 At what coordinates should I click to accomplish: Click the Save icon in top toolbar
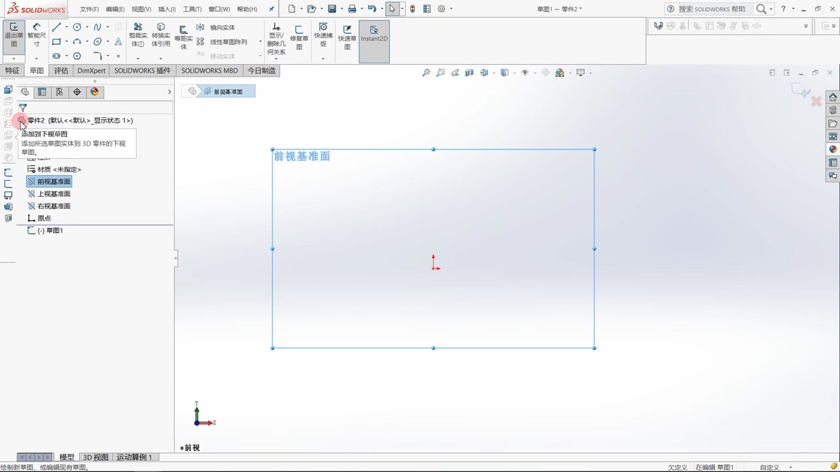click(332, 9)
